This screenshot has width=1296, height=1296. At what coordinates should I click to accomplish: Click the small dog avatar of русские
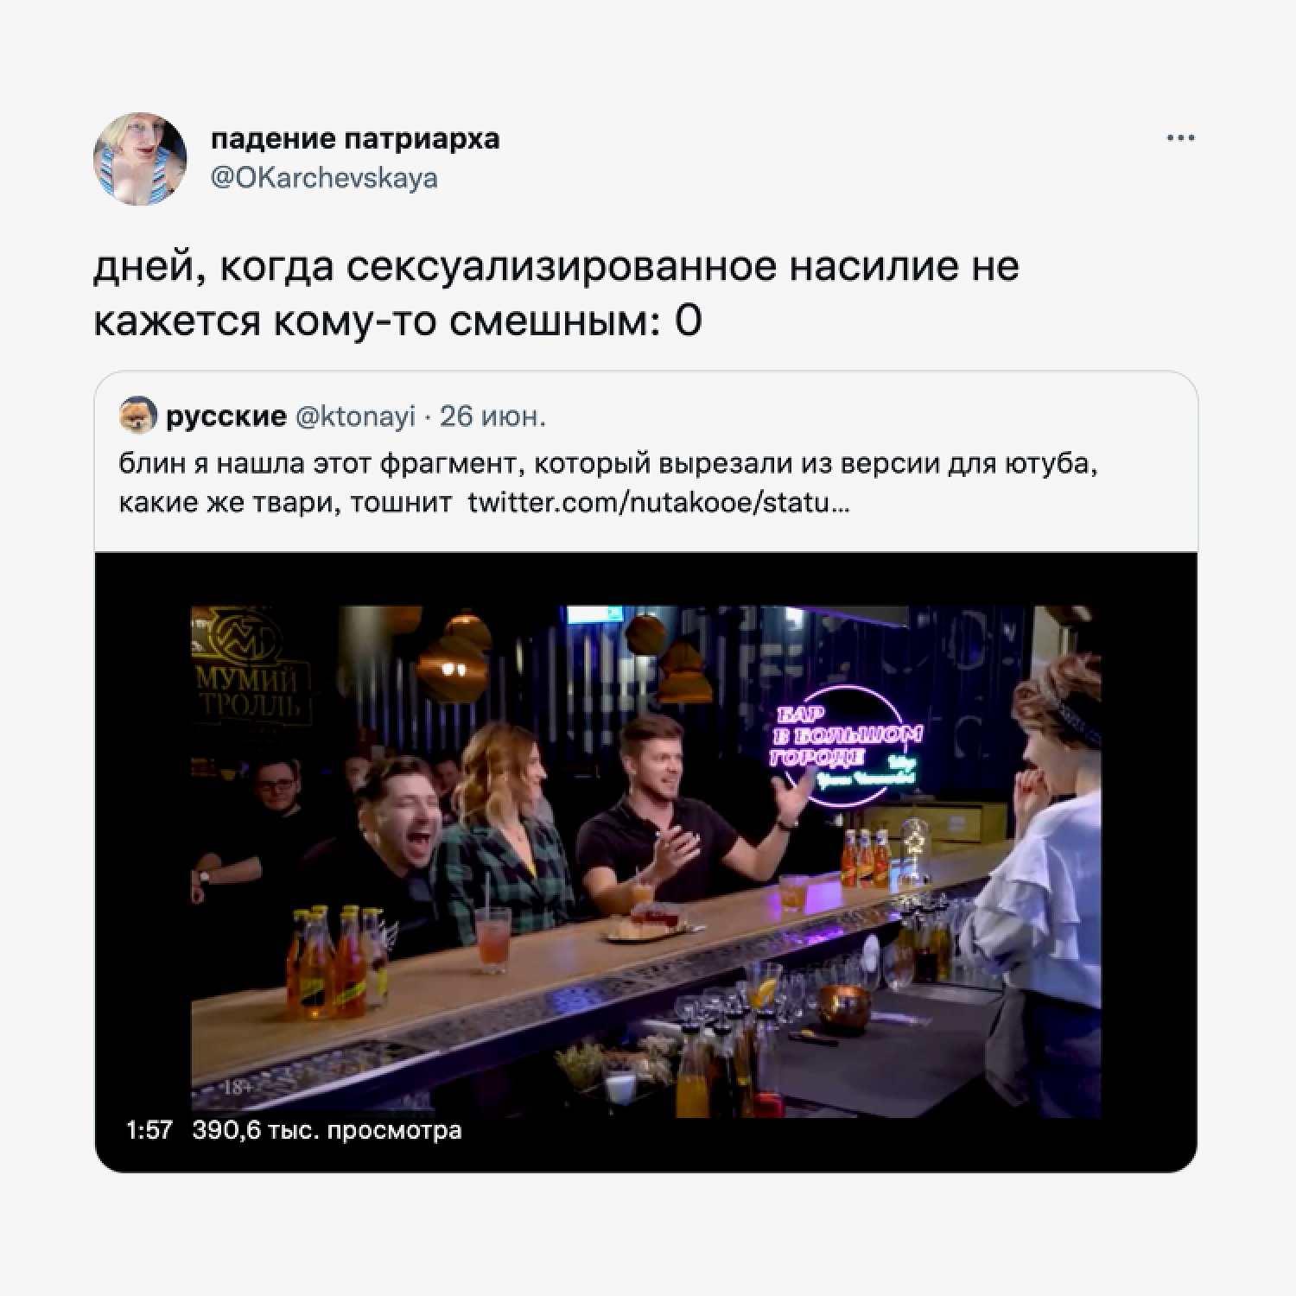137,416
